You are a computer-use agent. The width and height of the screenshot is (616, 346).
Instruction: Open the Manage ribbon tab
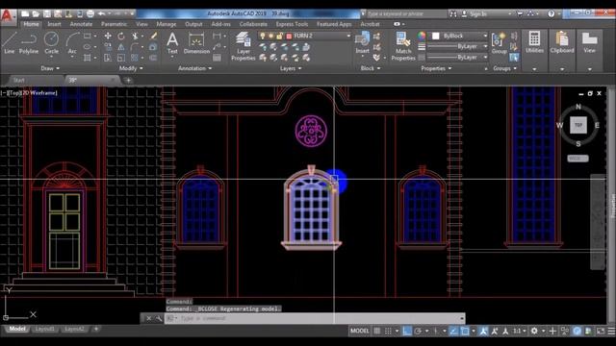pos(167,24)
